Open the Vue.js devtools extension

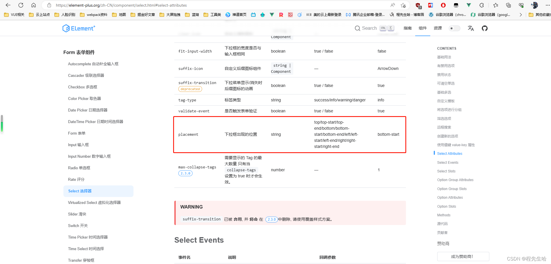coord(468,5)
